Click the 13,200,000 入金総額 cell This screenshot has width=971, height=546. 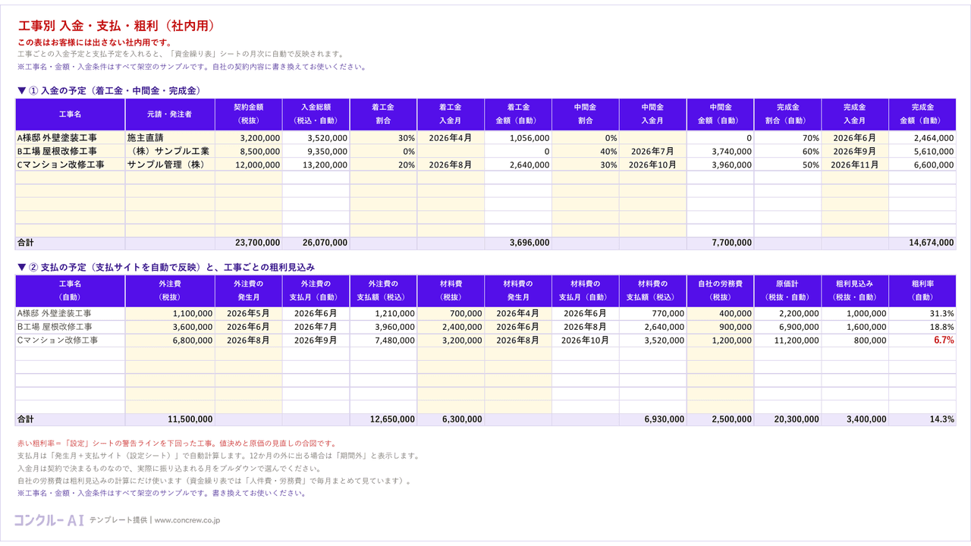click(316, 165)
